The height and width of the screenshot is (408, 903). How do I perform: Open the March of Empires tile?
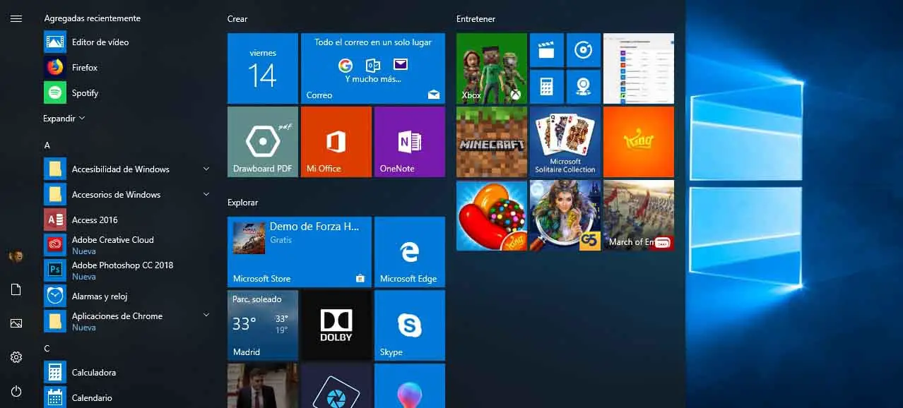[x=639, y=215]
